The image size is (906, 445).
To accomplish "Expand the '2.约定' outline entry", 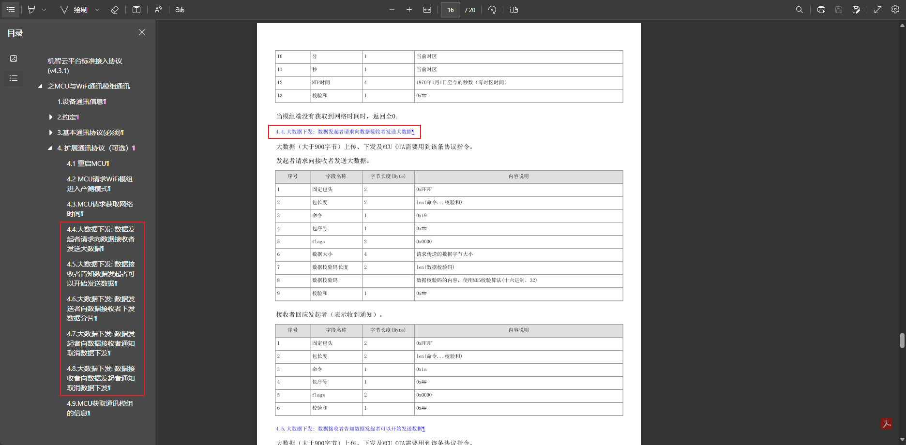I will [51, 117].
